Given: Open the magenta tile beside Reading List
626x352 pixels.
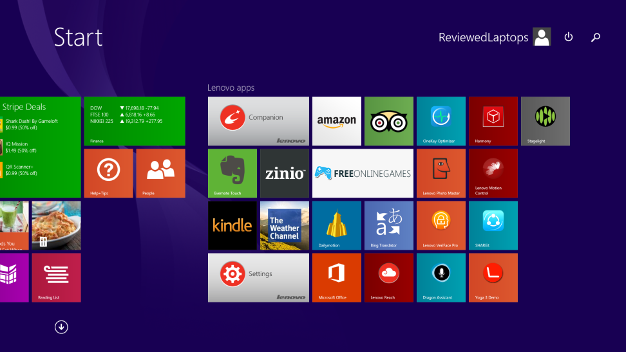Looking at the screenshot, I should pyautogui.click(x=14, y=278).
